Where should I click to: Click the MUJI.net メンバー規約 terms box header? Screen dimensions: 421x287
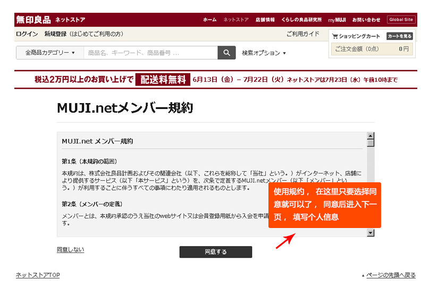[x=97, y=141]
